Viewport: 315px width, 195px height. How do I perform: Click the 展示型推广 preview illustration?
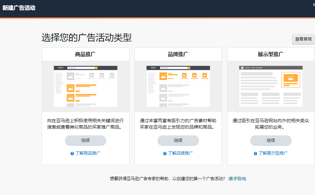(x=271, y=86)
